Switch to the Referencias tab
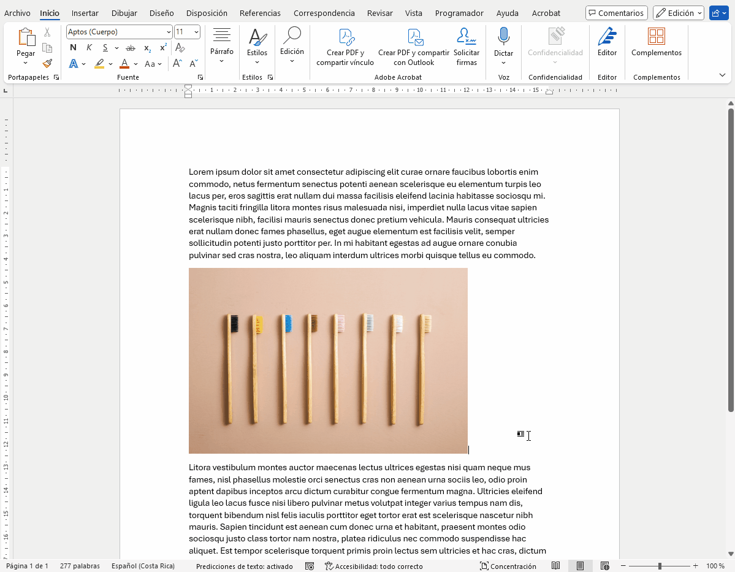735x572 pixels. pyautogui.click(x=260, y=13)
